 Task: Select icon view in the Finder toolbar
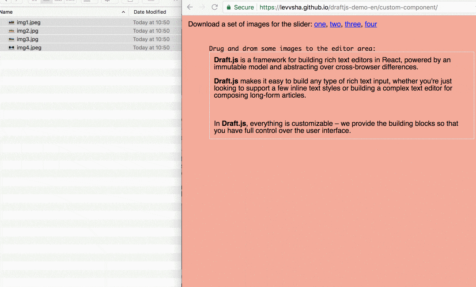(x=34, y=1)
